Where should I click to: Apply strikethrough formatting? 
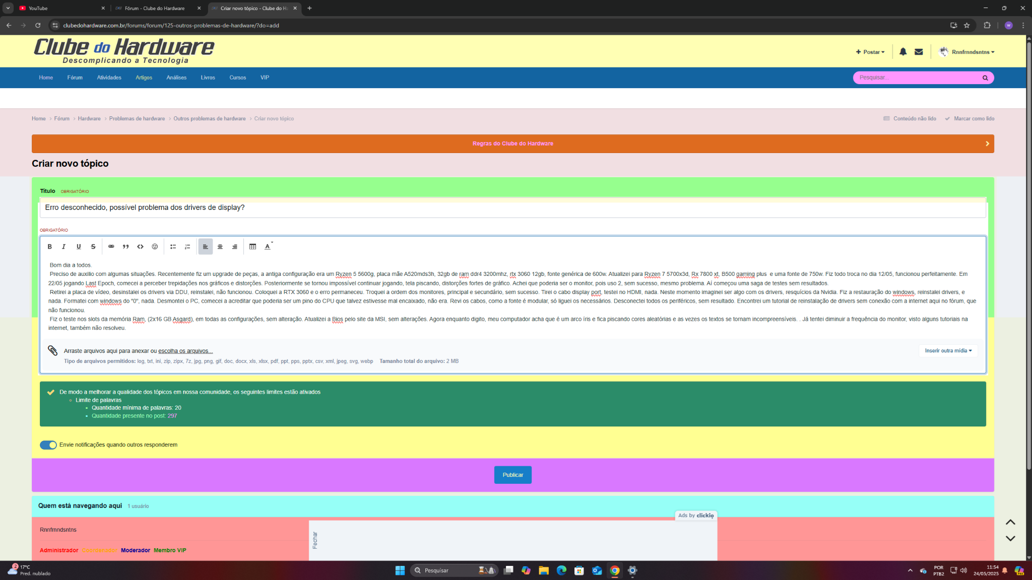tap(93, 247)
